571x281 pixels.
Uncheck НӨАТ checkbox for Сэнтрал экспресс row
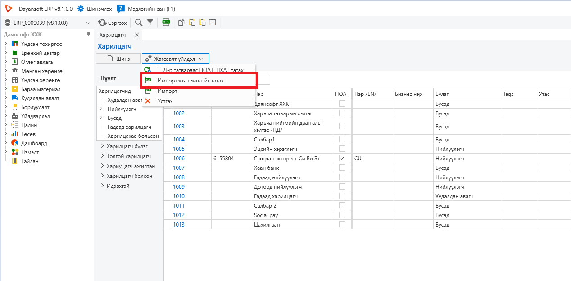pos(342,158)
